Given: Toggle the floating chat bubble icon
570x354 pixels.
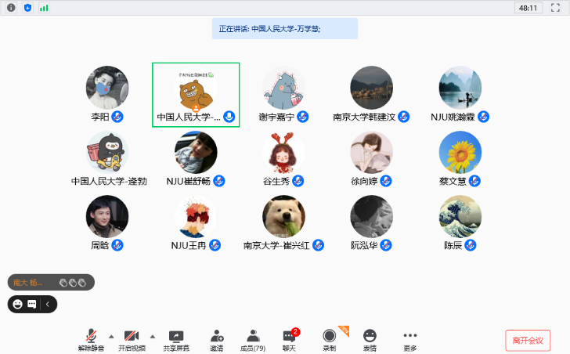Looking at the screenshot, I should click(x=32, y=304).
